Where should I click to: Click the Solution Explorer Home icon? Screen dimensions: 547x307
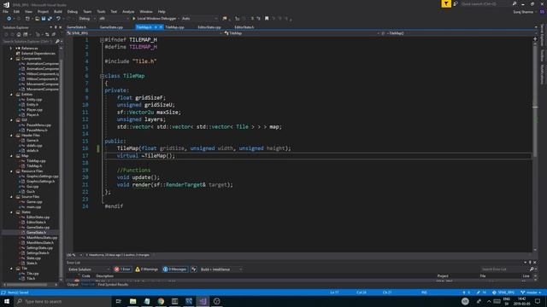click(x=19, y=34)
